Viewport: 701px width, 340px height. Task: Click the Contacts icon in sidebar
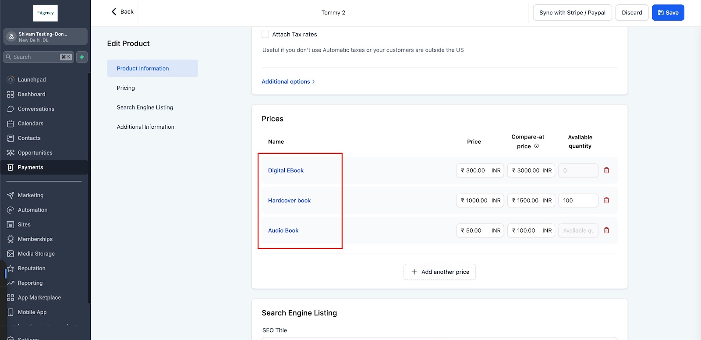pos(11,138)
